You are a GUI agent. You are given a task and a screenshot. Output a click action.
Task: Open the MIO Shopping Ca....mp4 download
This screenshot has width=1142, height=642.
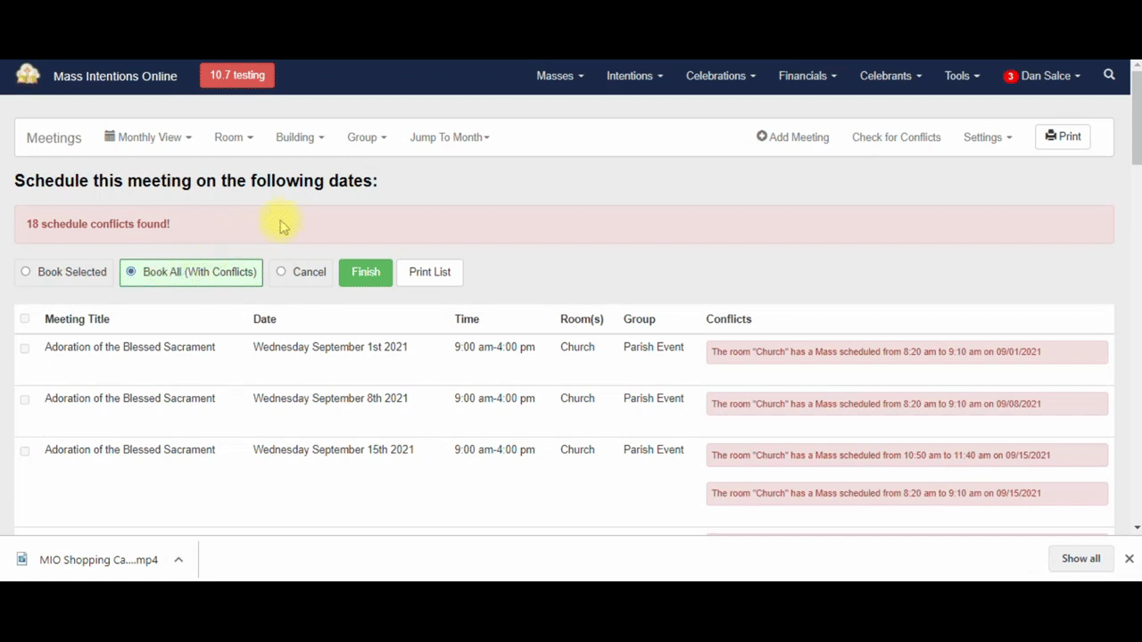(99, 560)
